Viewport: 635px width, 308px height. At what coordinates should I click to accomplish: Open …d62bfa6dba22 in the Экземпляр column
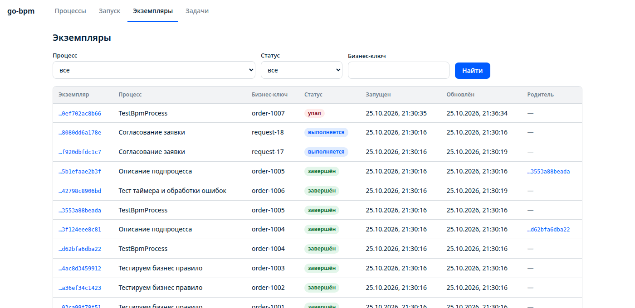click(80, 249)
